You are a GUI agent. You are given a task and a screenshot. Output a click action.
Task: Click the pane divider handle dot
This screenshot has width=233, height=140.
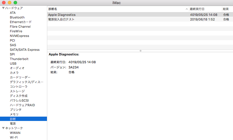(141, 51)
